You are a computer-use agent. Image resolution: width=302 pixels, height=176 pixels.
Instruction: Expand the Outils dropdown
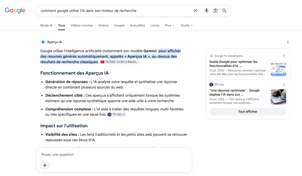click(186, 25)
